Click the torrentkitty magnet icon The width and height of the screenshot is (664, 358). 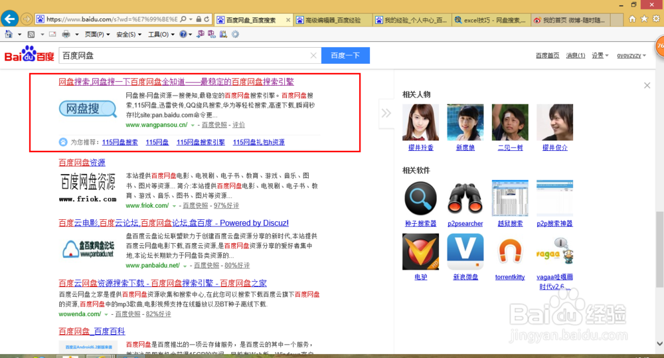click(510, 252)
